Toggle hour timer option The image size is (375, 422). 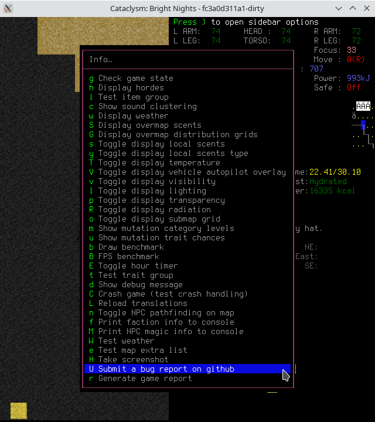point(187,266)
